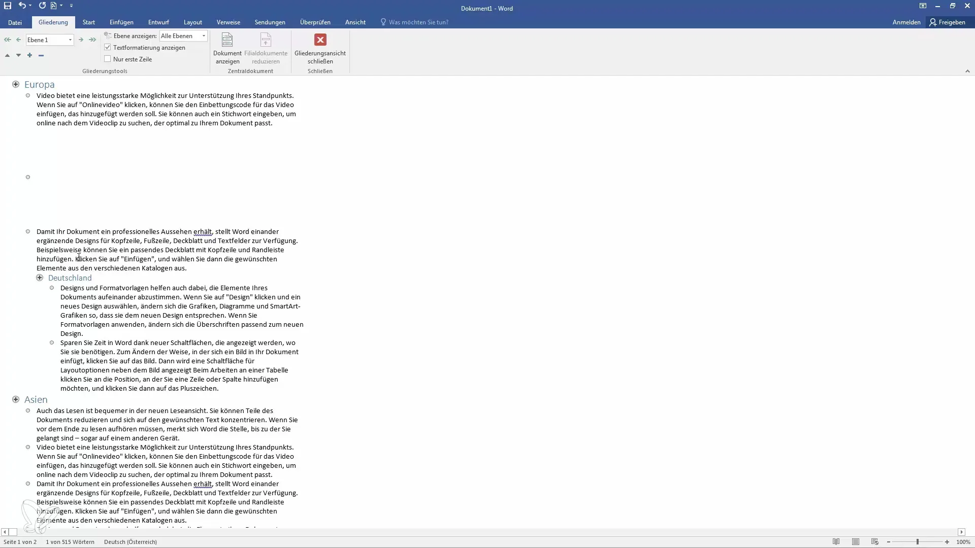Screen dimensions: 975x548
Task: Open ribbon display options icon
Action: click(923, 6)
